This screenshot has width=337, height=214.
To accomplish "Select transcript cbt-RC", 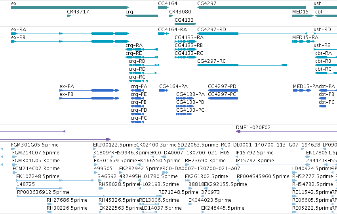I will pyautogui.click(x=326, y=73).
